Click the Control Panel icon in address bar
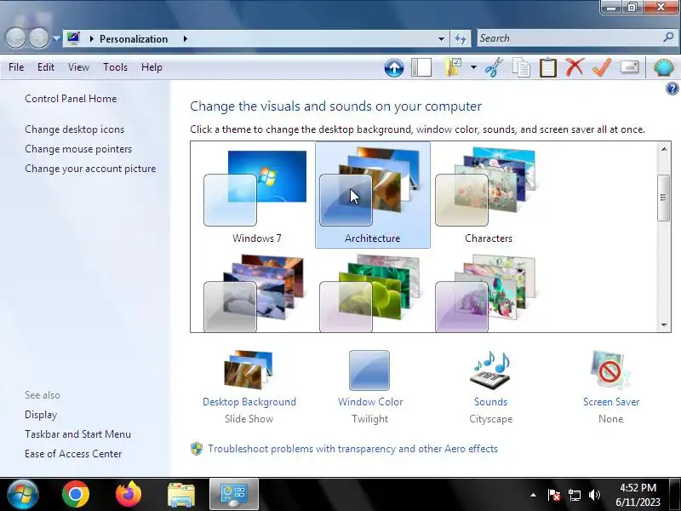 point(73,38)
